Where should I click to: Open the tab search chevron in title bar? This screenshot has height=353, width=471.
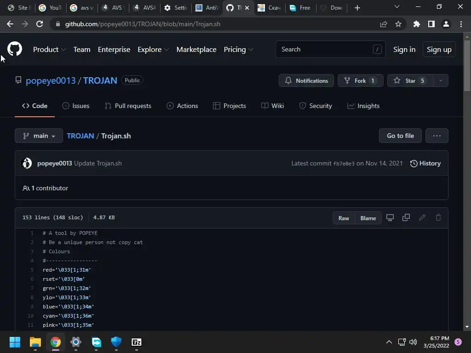point(397,6)
